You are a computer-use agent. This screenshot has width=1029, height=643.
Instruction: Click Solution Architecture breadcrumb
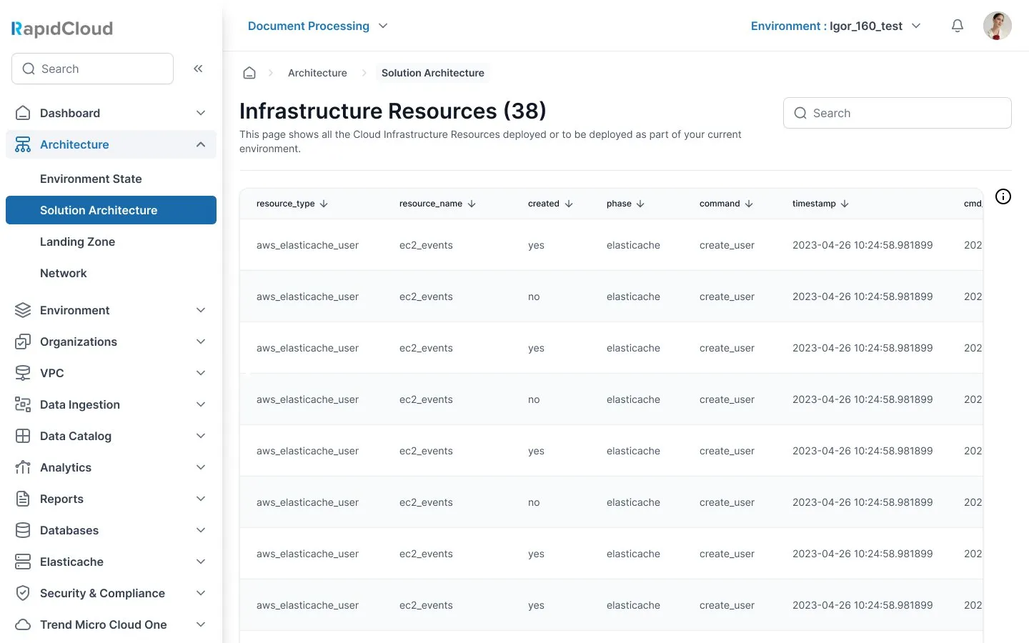tap(432, 73)
